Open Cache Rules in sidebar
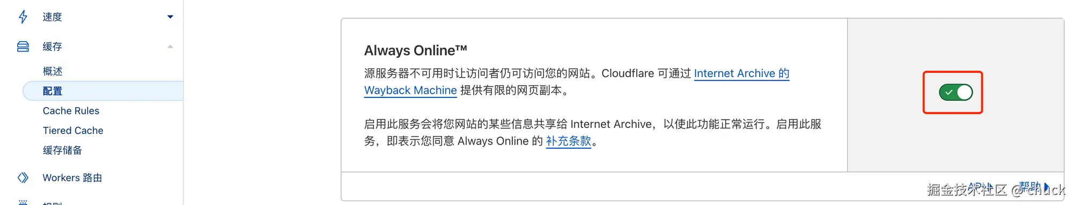The height and width of the screenshot is (205, 1073). (x=71, y=111)
